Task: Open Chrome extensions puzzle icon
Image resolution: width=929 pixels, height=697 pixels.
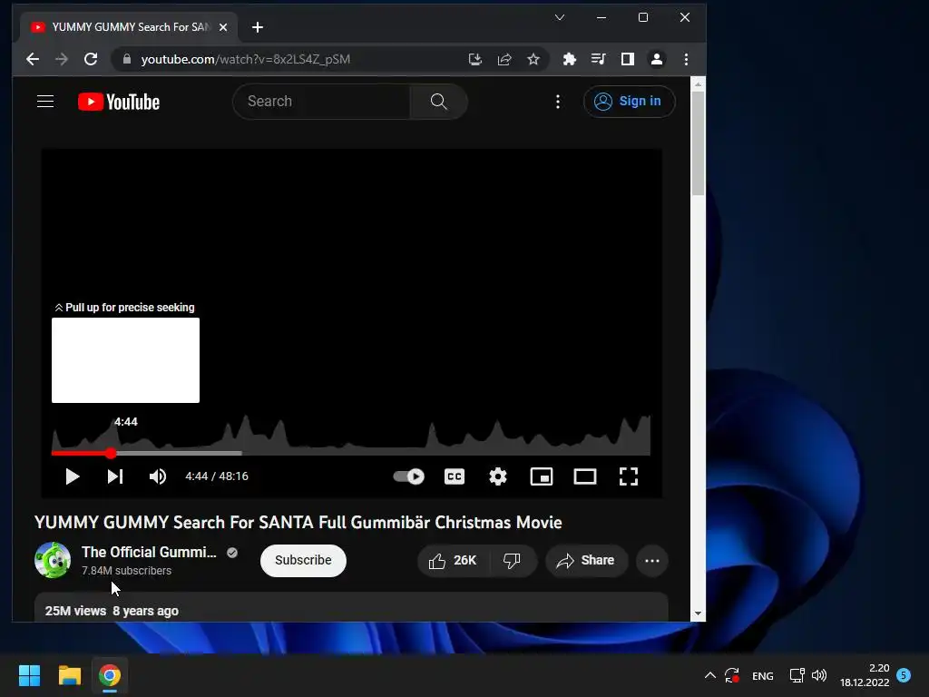Action: point(570,59)
